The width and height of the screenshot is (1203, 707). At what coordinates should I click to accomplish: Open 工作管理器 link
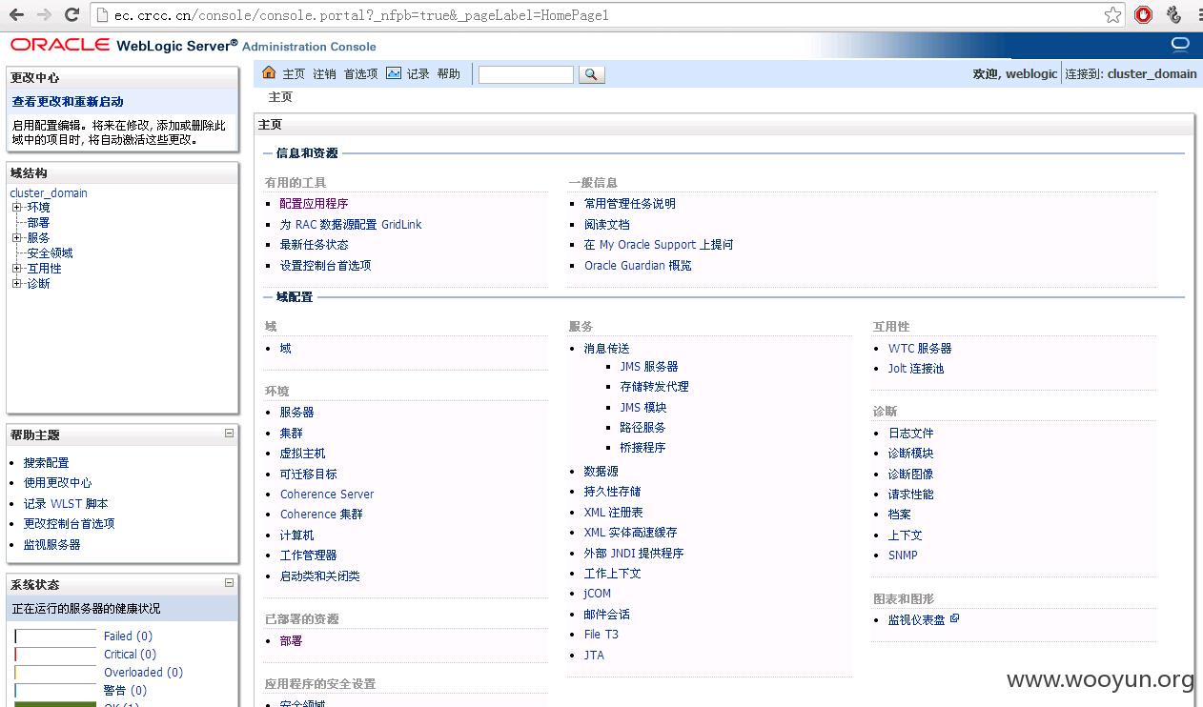[x=308, y=555]
